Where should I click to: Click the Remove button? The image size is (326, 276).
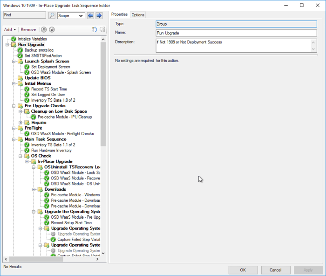tap(28, 29)
